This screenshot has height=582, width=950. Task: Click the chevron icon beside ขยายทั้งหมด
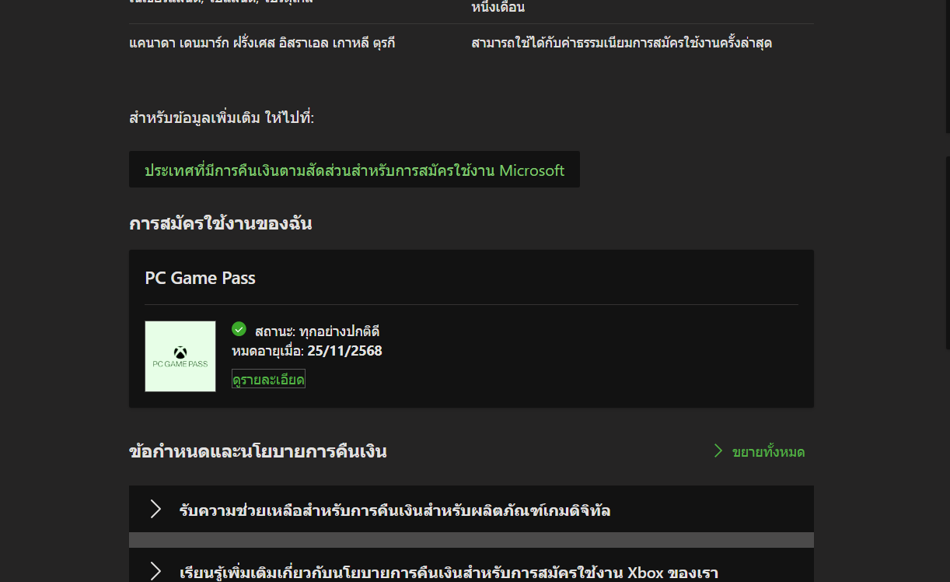click(718, 451)
